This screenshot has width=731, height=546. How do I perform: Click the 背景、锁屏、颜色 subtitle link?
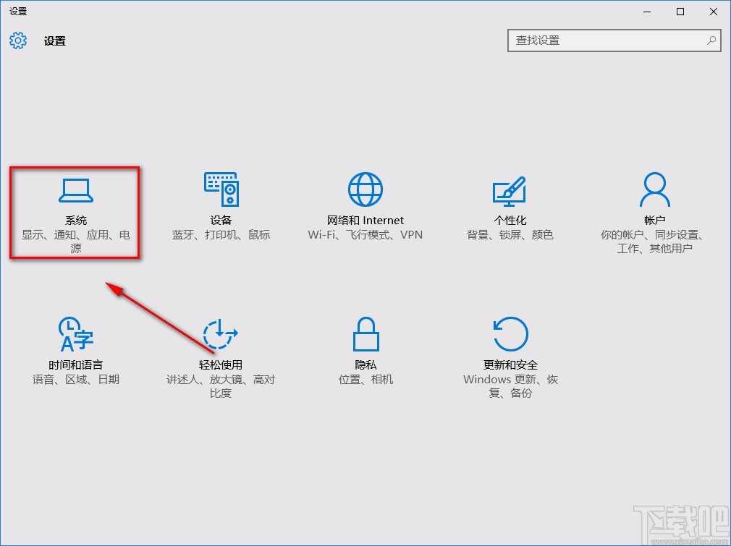(x=510, y=234)
